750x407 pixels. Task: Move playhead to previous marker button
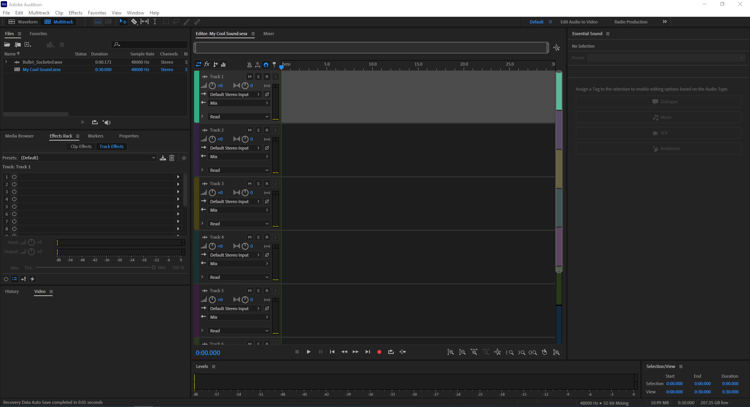[x=332, y=352]
